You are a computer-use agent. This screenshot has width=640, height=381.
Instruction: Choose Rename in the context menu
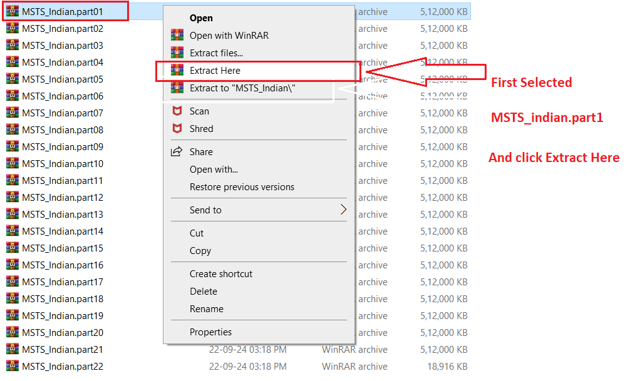(207, 309)
